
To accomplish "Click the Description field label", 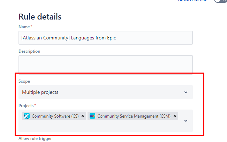I will pyautogui.click(x=29, y=51).
